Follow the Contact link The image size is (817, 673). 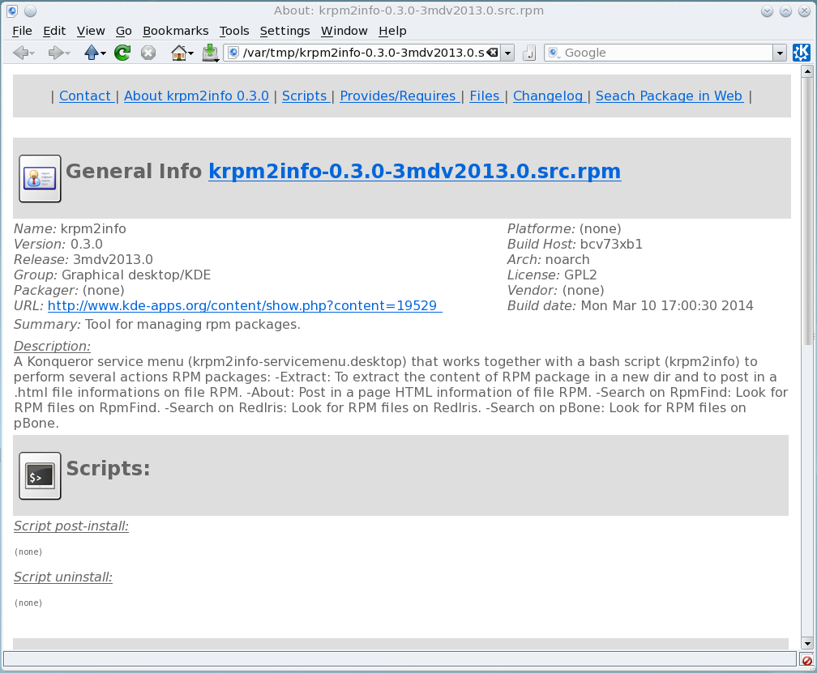[85, 96]
